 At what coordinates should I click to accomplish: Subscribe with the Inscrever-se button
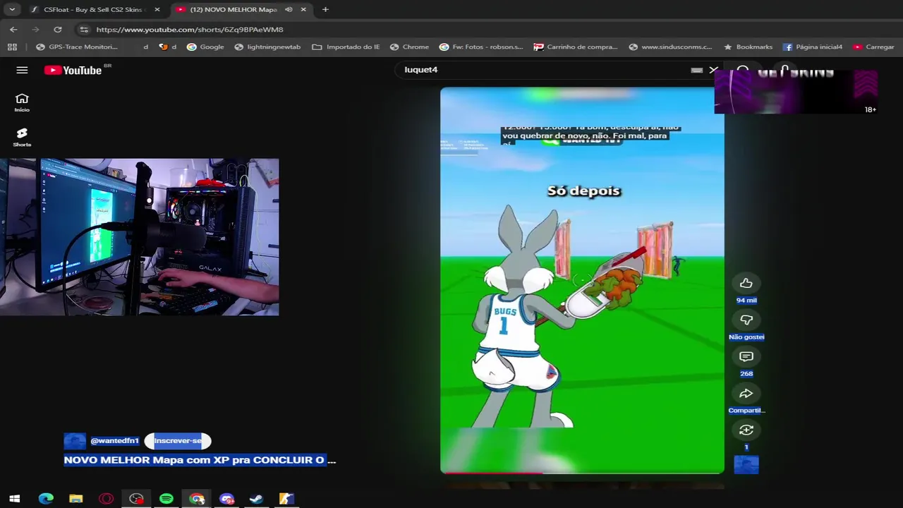(x=178, y=441)
